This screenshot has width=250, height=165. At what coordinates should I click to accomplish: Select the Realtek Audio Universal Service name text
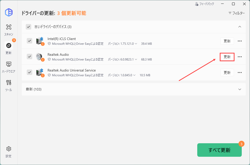tap(71, 70)
